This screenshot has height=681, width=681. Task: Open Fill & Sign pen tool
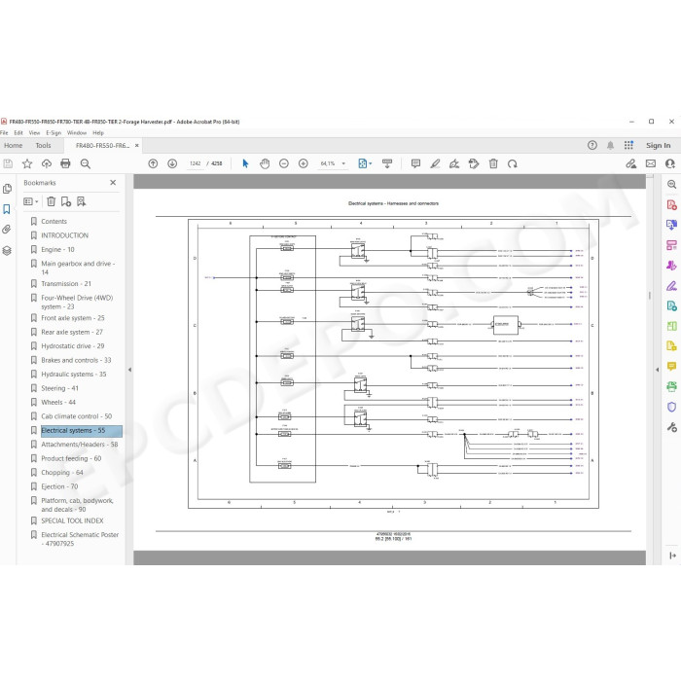(671, 286)
